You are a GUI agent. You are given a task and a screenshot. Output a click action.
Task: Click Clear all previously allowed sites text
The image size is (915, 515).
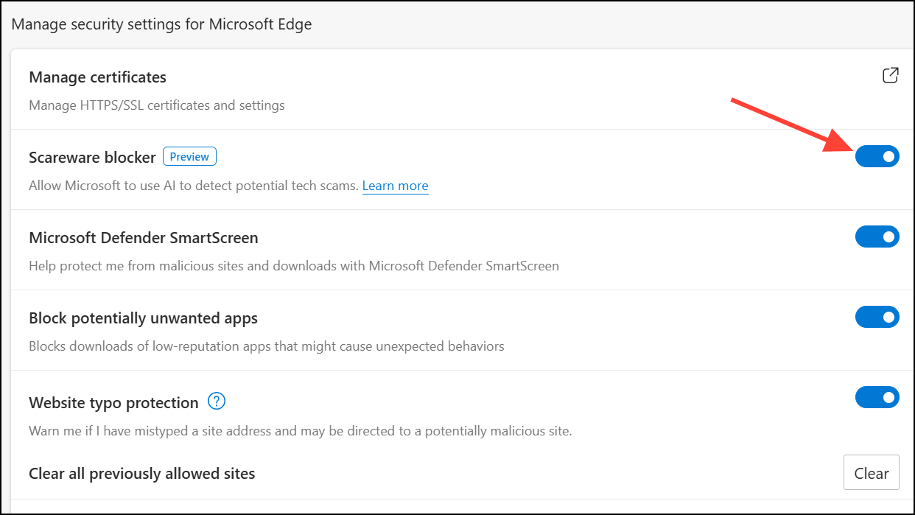(141, 473)
